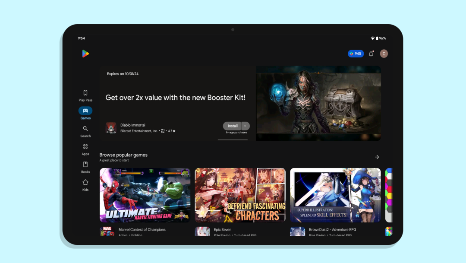Click the Epic Seven app icon
This screenshot has width=466, height=263.
tap(202, 231)
